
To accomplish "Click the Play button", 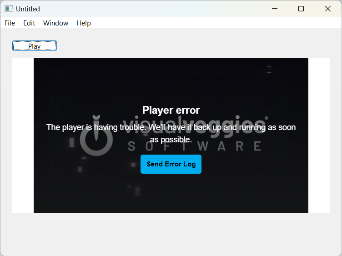I will tap(35, 46).
